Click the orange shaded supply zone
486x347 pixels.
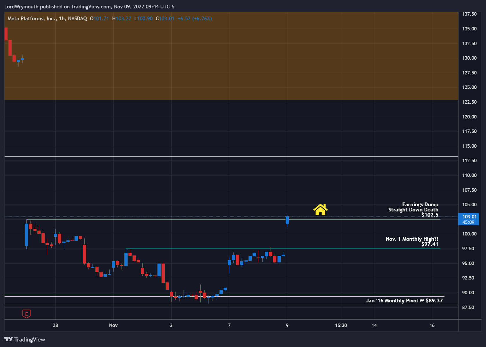231,56
